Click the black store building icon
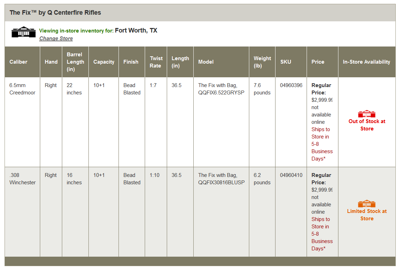The height and width of the screenshot is (271, 401). (23, 32)
